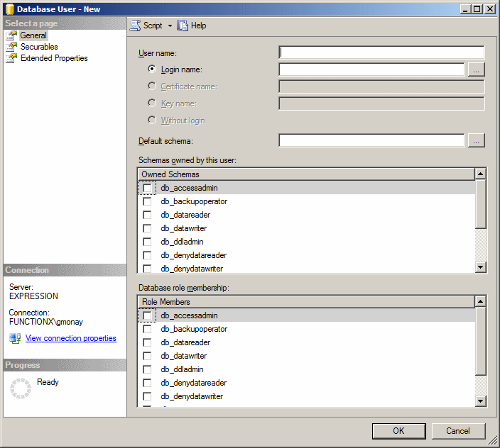
Task: Open the General page
Action: pos(33,35)
